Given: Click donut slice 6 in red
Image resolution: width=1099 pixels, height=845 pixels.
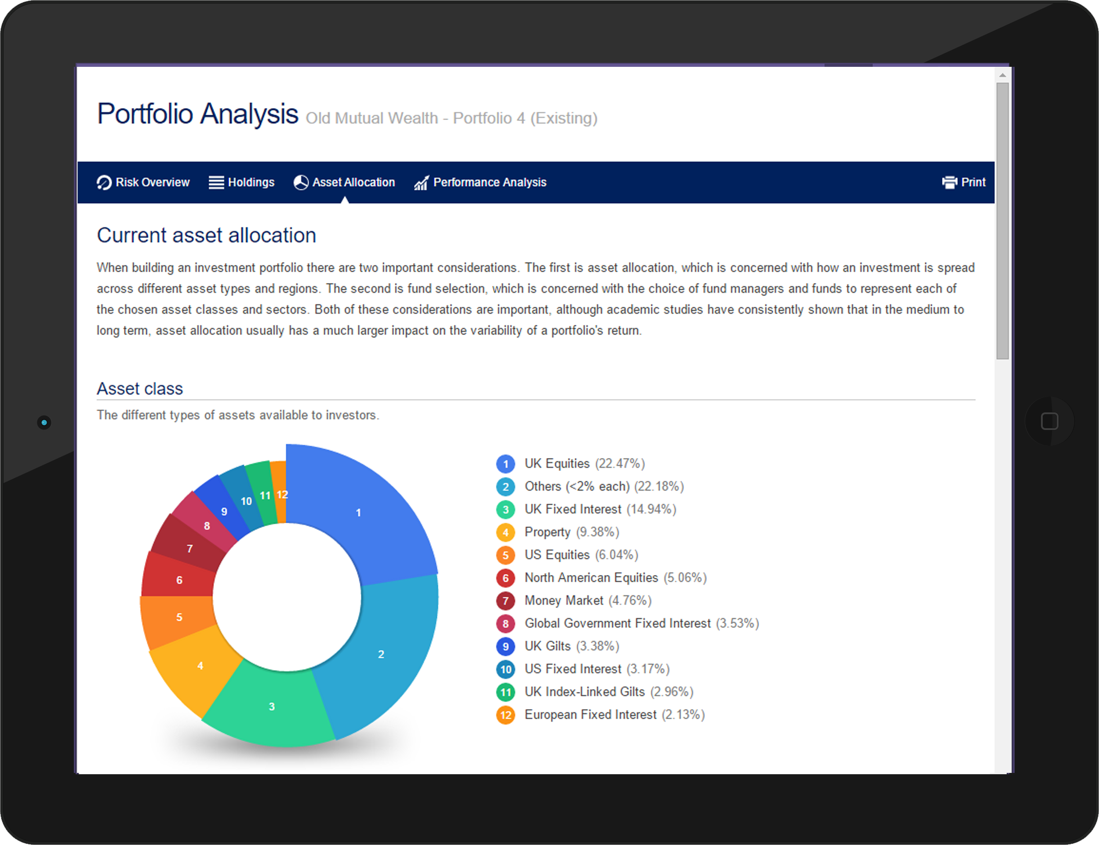Looking at the screenshot, I should [179, 580].
